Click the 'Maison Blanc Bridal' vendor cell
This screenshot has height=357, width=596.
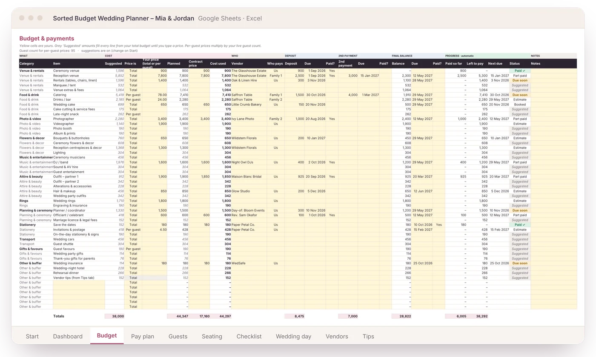point(249,177)
